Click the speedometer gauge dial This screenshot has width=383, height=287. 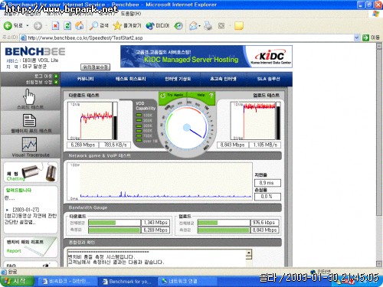(x=186, y=127)
